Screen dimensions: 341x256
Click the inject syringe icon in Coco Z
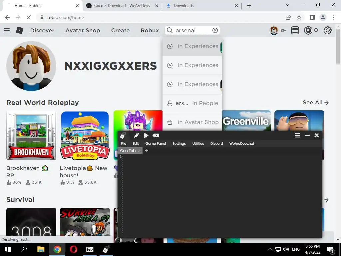pos(136,135)
